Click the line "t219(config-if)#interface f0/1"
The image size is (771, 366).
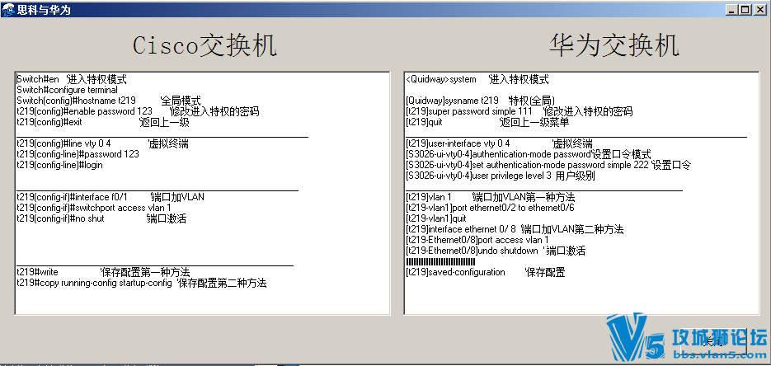[x=72, y=197]
